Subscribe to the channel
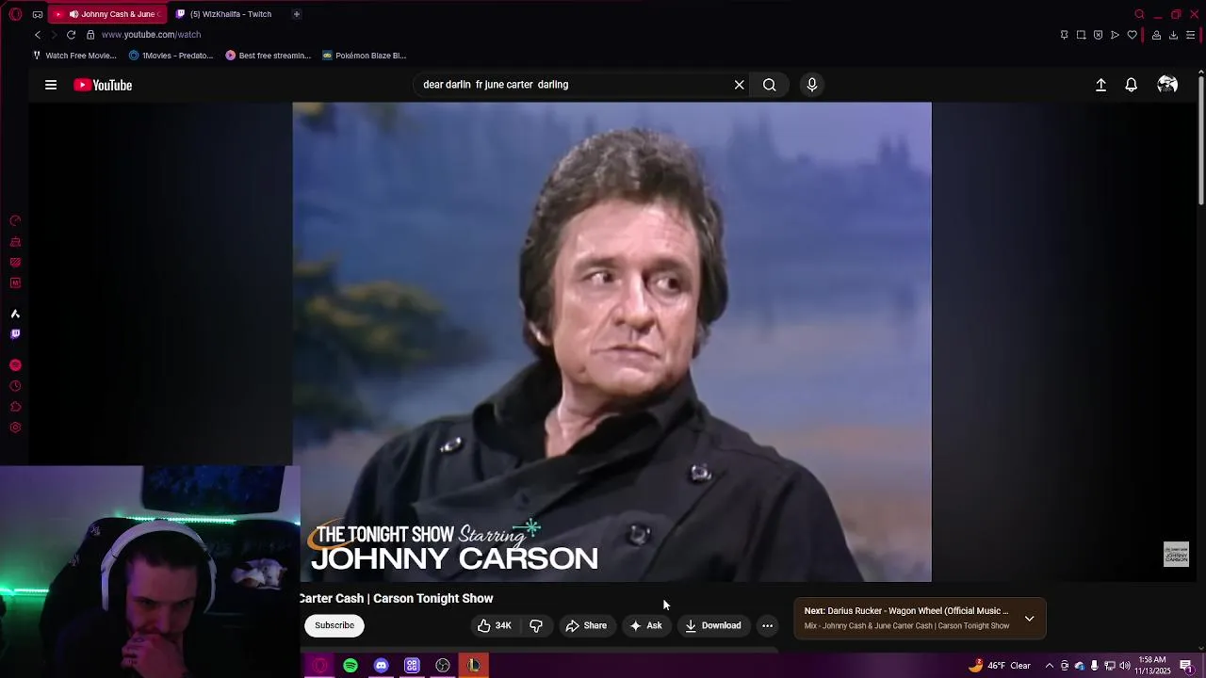This screenshot has height=678, width=1206. point(334,625)
